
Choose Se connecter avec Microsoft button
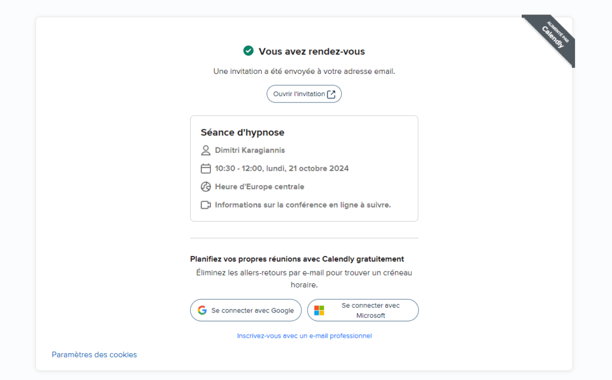pos(363,310)
